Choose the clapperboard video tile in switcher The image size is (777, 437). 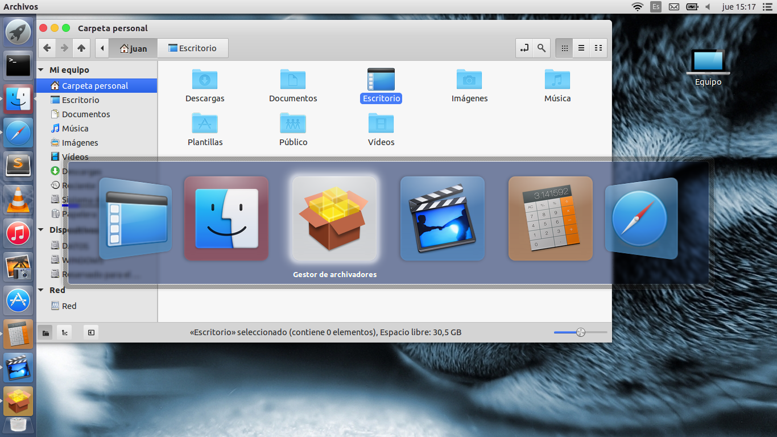443,218
